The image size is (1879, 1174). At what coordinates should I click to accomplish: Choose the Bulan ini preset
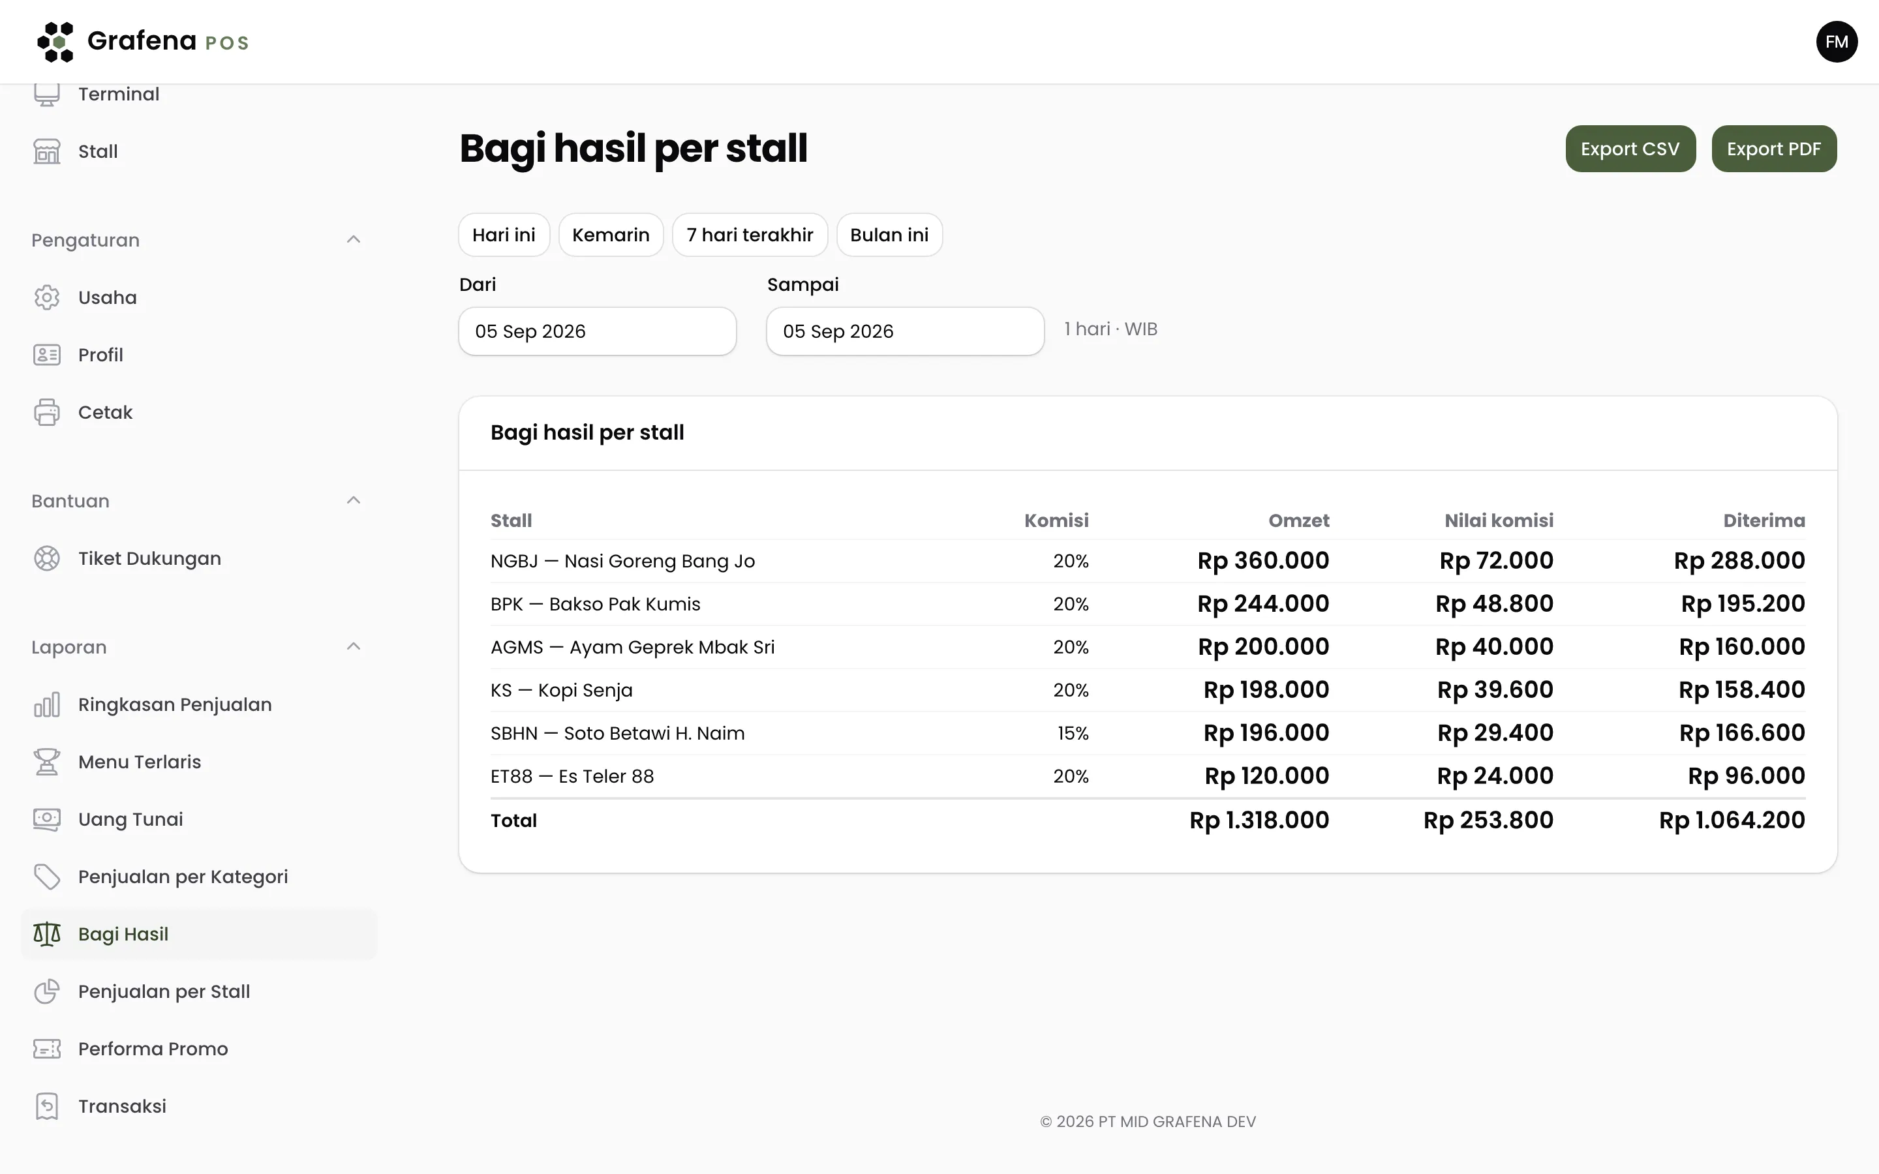890,235
